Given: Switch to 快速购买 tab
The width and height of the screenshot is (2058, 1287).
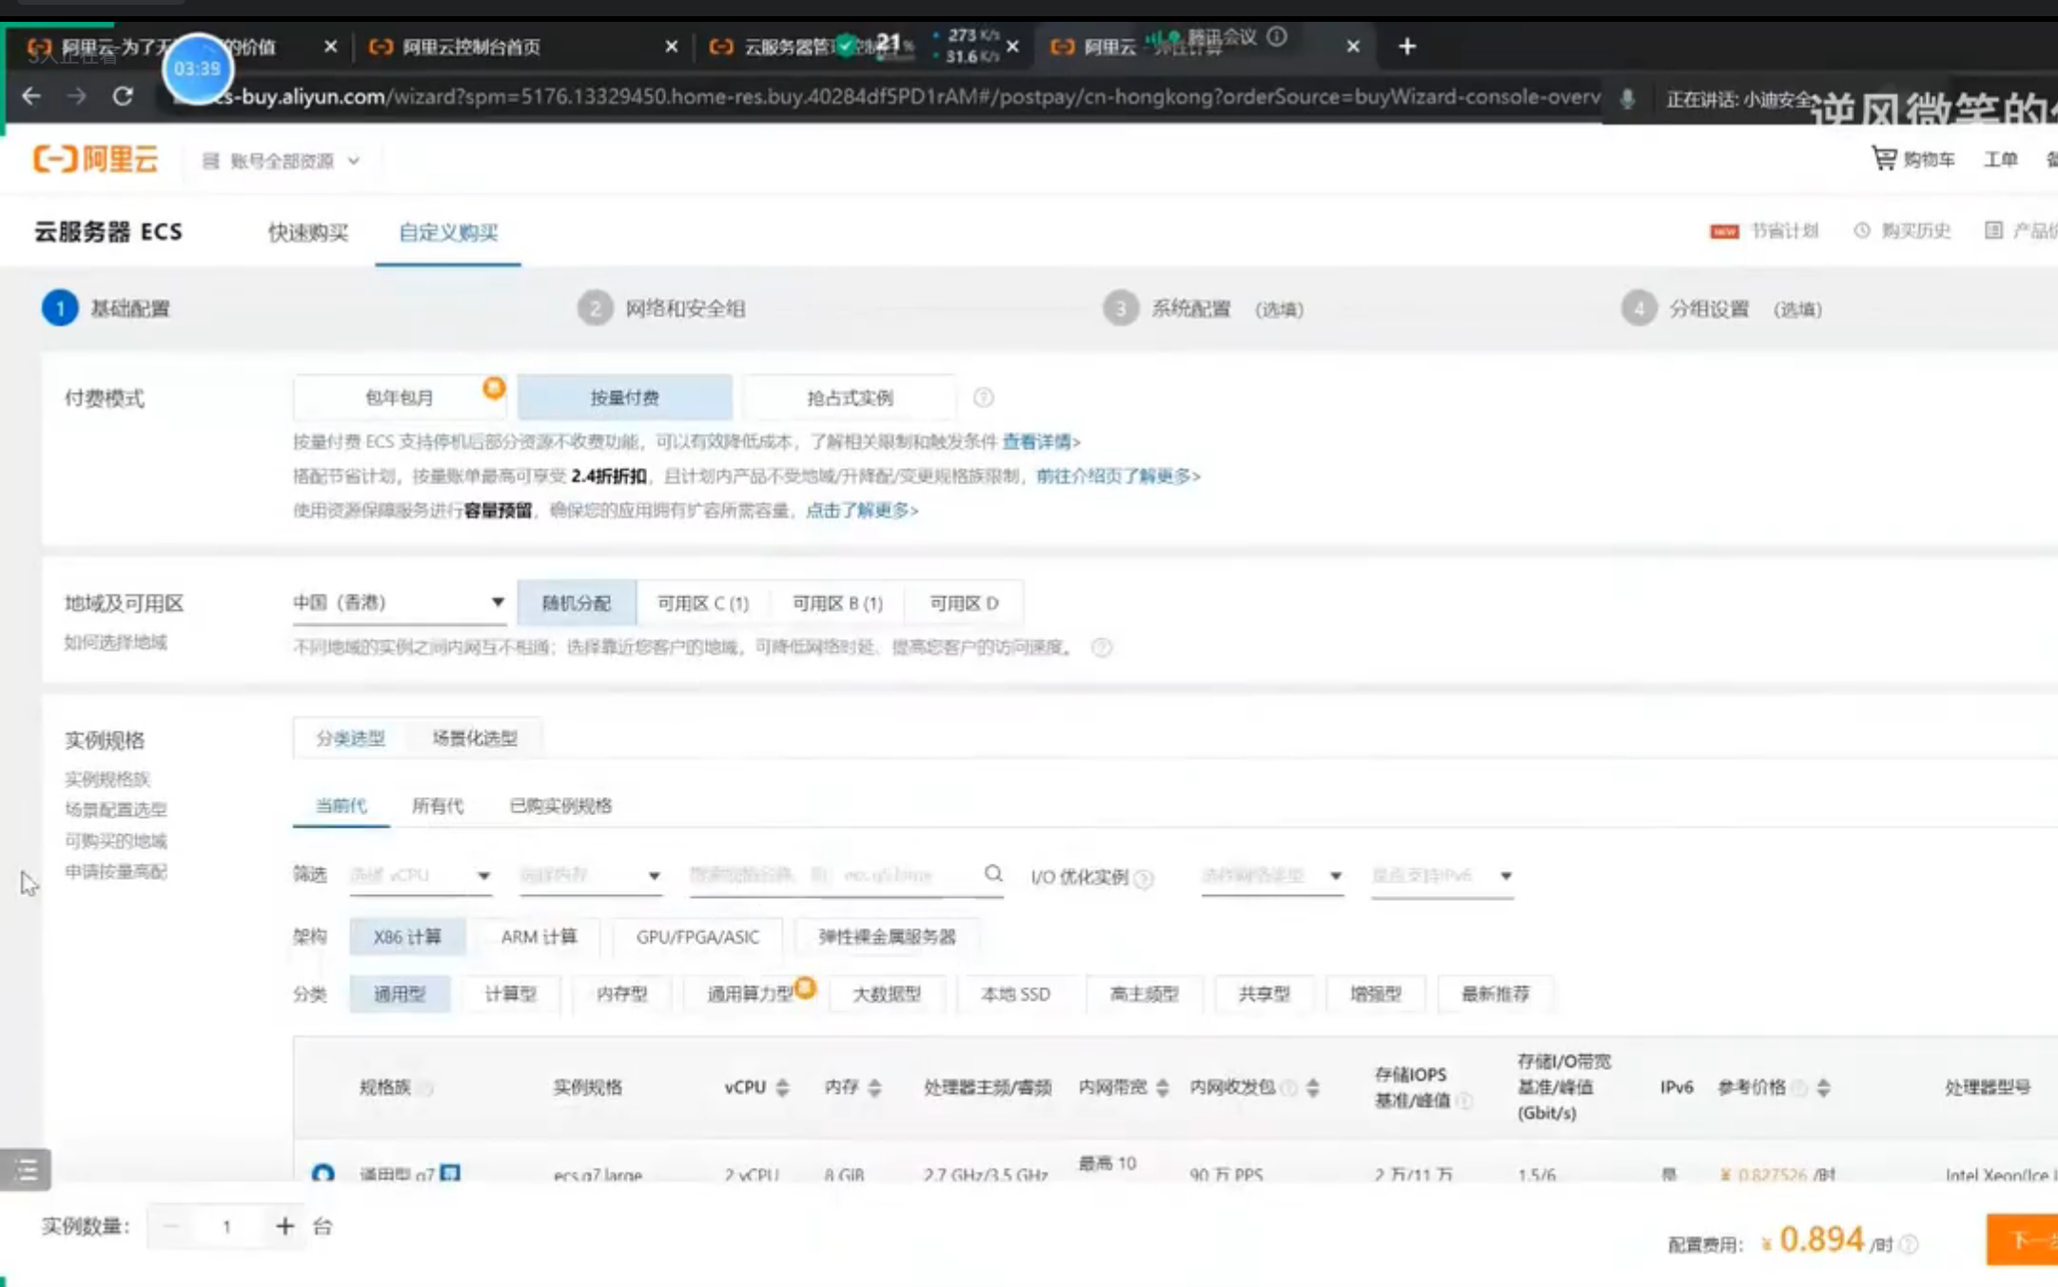Looking at the screenshot, I should (307, 232).
